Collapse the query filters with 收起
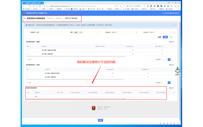Viewport: 203px width, 127px height. [172, 37]
